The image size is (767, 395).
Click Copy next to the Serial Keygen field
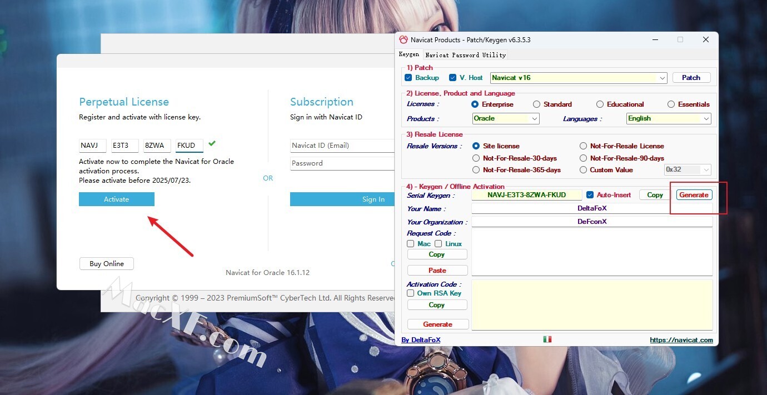[655, 195]
